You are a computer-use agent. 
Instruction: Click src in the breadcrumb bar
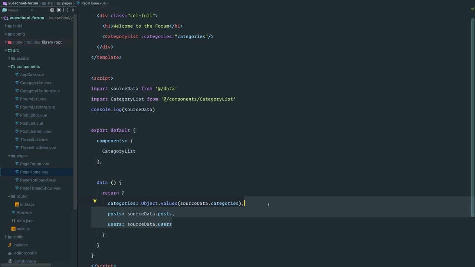coord(50,3)
